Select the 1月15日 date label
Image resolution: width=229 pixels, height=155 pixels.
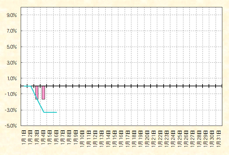[x=115, y=137]
